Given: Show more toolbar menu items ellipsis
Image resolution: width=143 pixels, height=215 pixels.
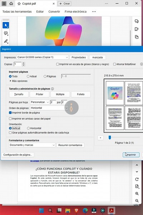Looking at the screenshot, I should pos(94,12).
